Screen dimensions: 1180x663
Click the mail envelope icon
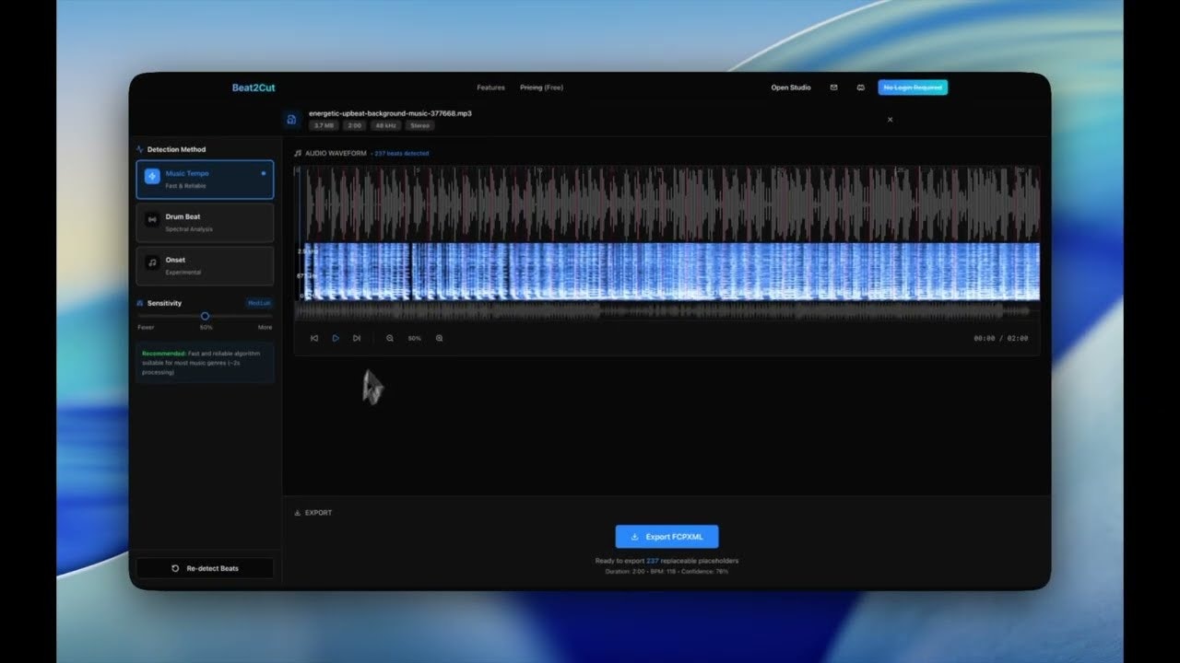pos(833,87)
